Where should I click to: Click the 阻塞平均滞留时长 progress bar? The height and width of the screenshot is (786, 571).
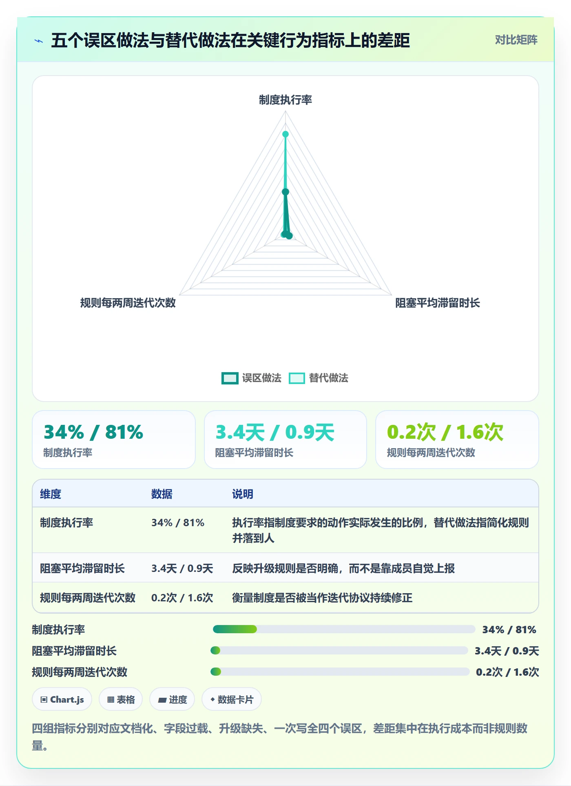tap(339, 650)
